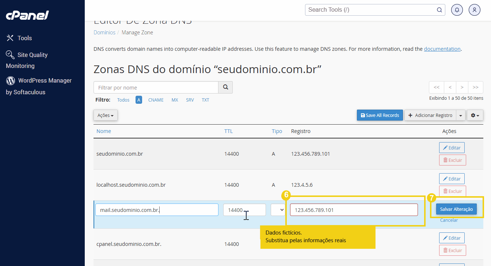Click Adicionar Registro button
Viewport: 491px width, 266px height.
(430, 115)
